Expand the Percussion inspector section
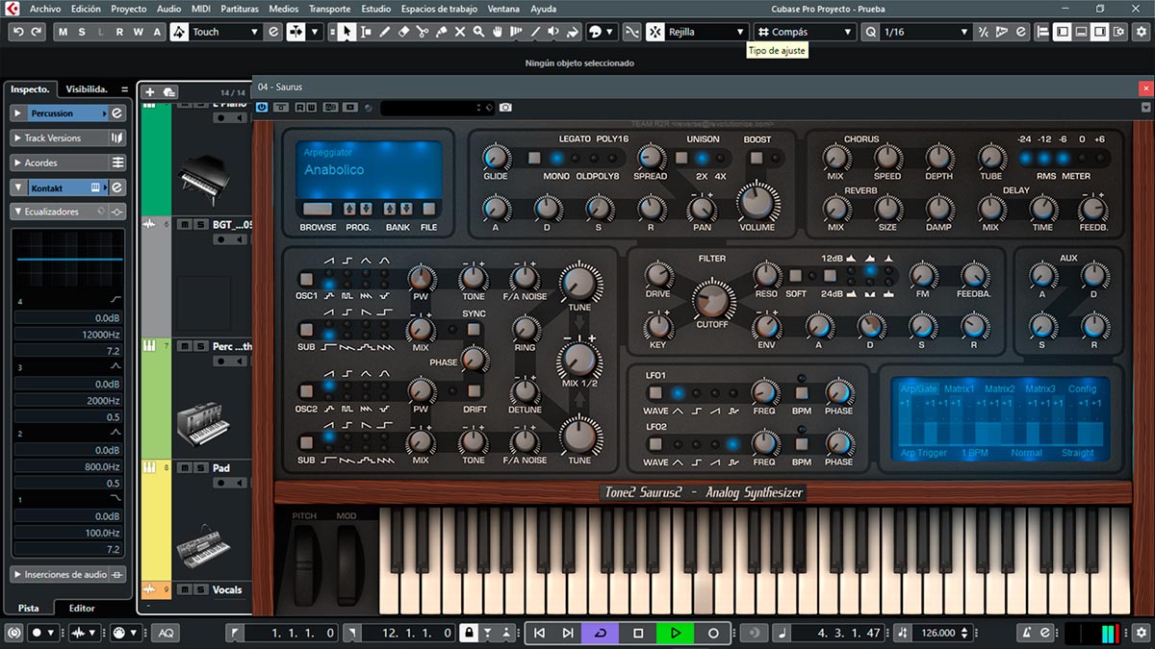Image resolution: width=1155 pixels, height=649 pixels. (x=18, y=112)
